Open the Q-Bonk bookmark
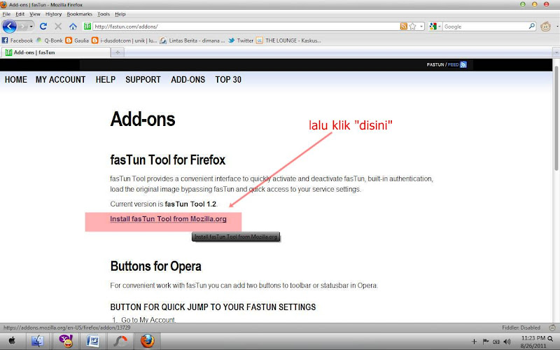This screenshot has width=560, height=350. click(49, 41)
